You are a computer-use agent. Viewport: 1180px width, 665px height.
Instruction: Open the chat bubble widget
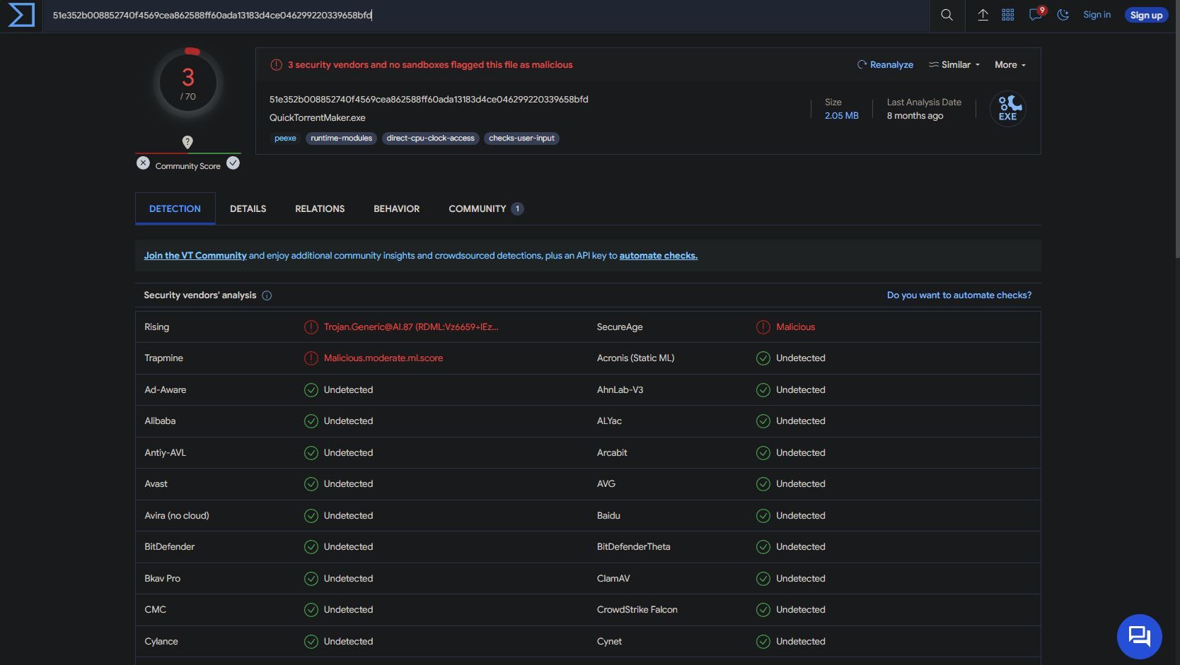[1139, 636]
